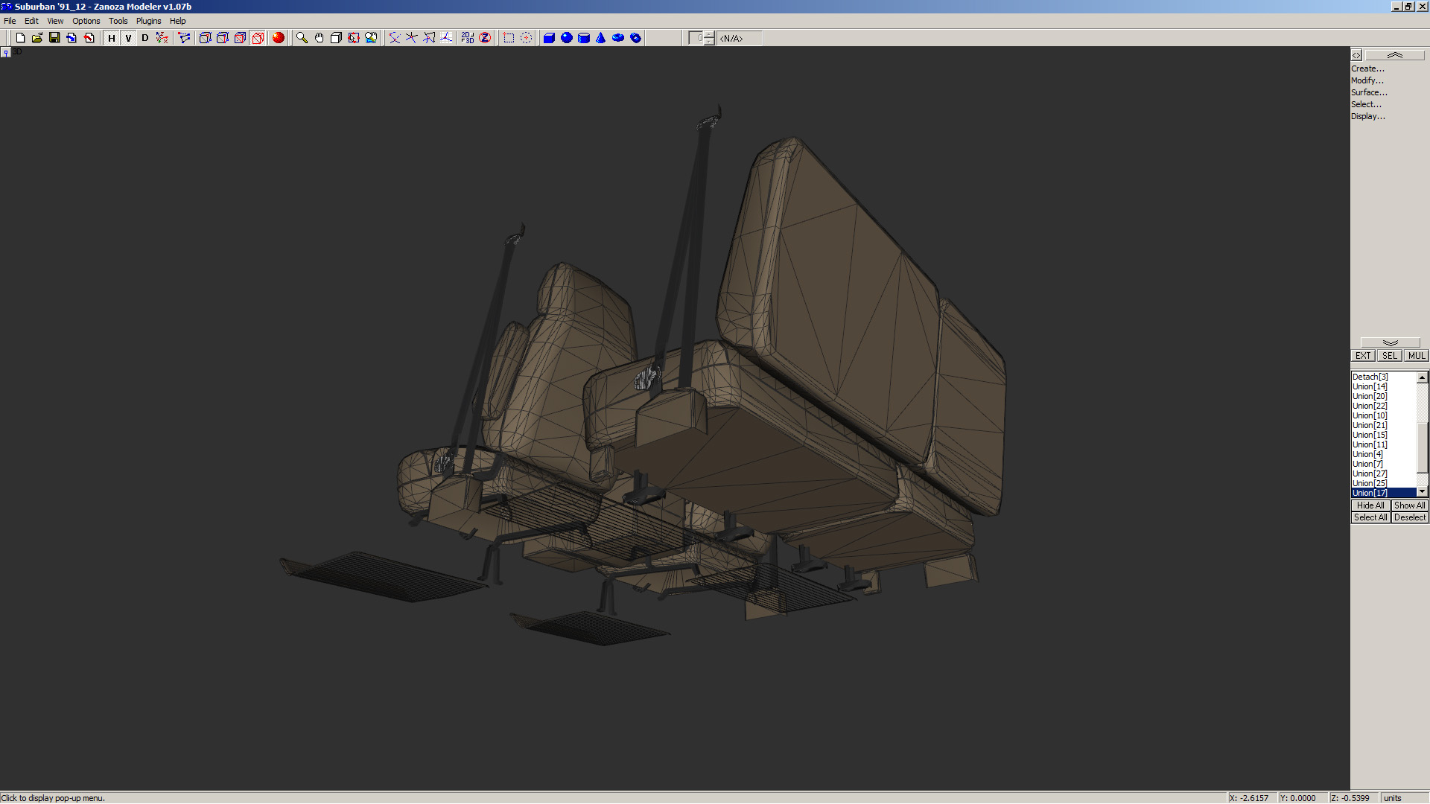This screenshot has width=1430, height=804.
Task: Click the Zanoza Z logo icon
Action: (485, 38)
